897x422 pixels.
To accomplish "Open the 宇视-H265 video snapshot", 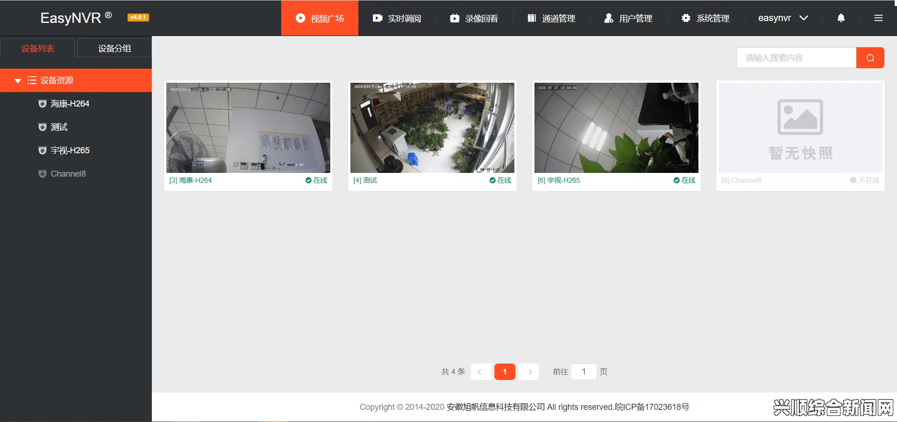I will click(616, 128).
